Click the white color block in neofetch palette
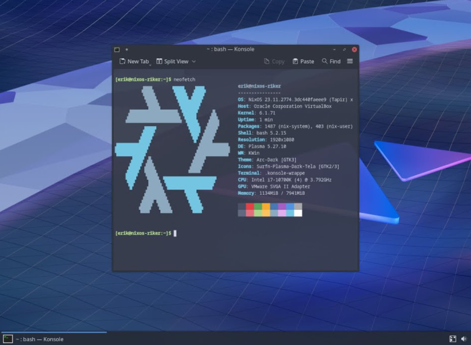 click(x=298, y=213)
